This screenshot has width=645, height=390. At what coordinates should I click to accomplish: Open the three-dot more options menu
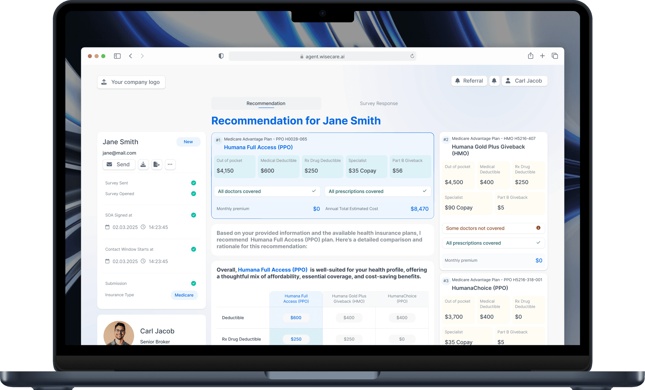(x=170, y=164)
